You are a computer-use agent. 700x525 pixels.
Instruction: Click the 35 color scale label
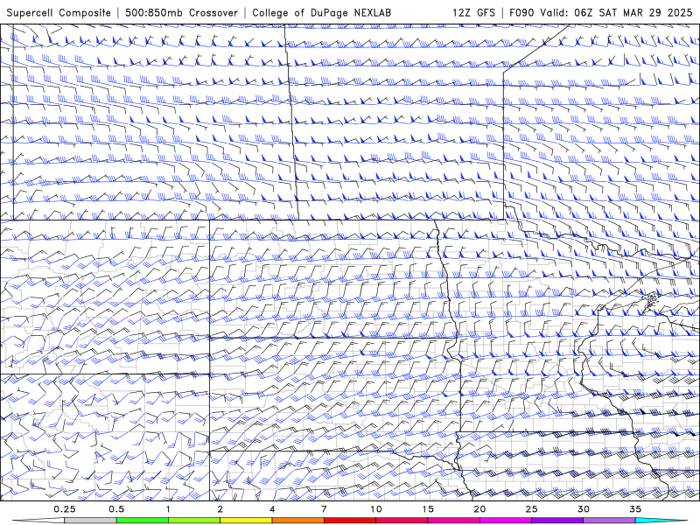635,509
